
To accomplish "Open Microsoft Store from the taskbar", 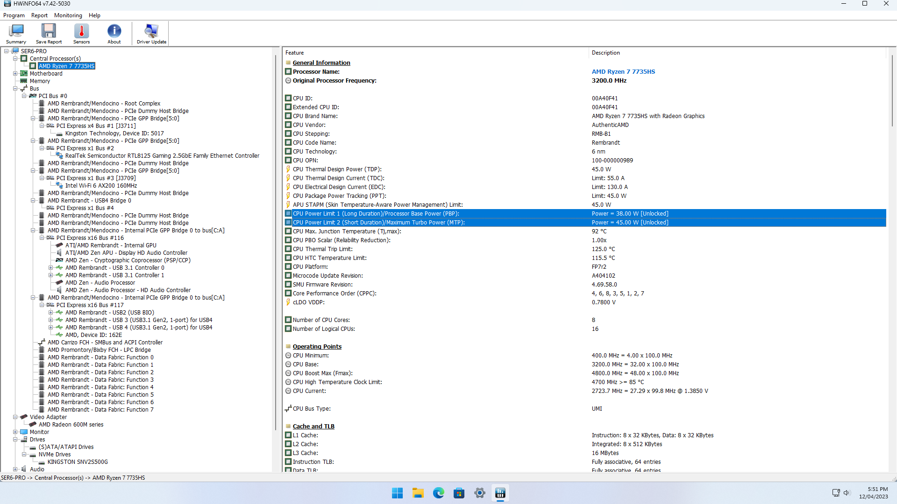I will 459,493.
